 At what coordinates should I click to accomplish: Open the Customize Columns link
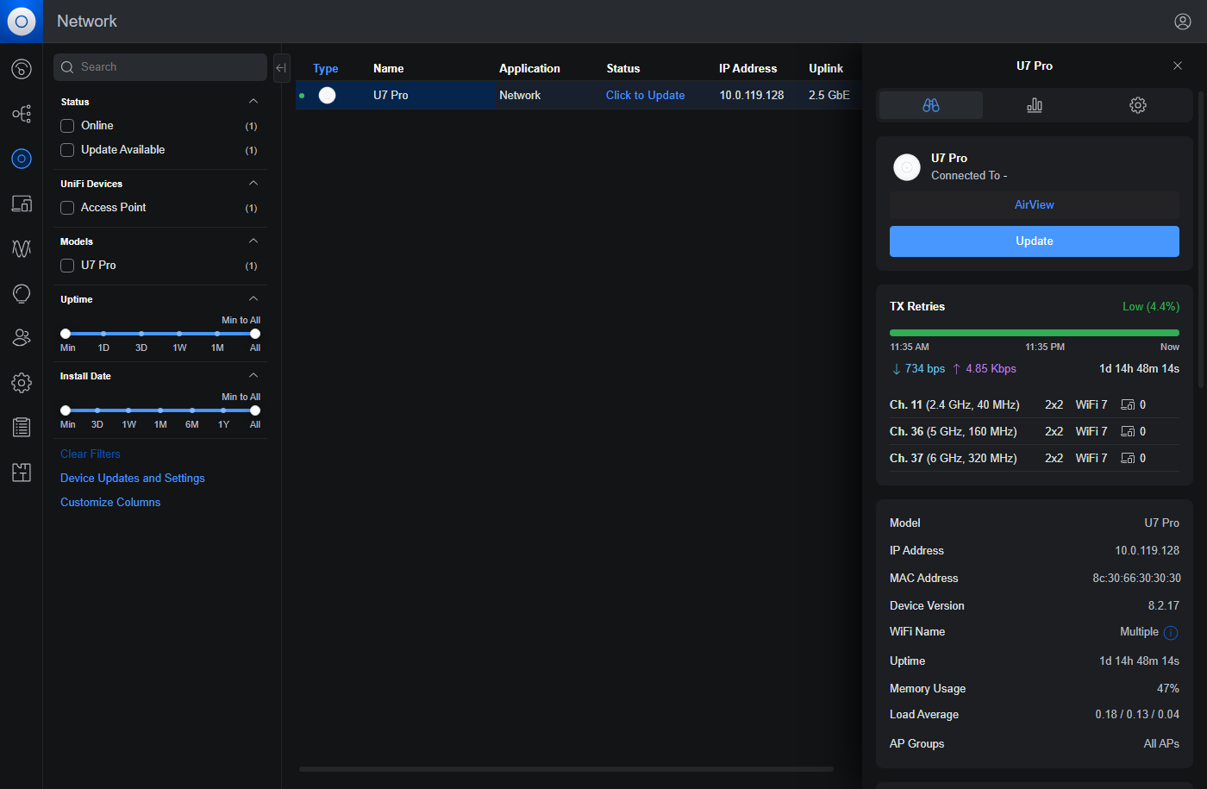click(110, 503)
